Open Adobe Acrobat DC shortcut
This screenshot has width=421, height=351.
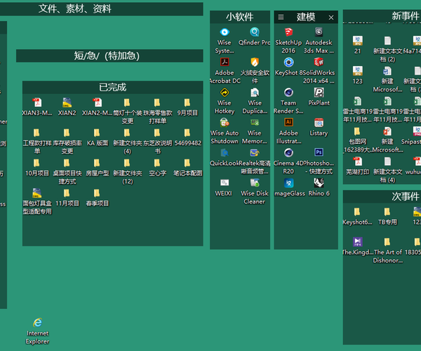225,62
